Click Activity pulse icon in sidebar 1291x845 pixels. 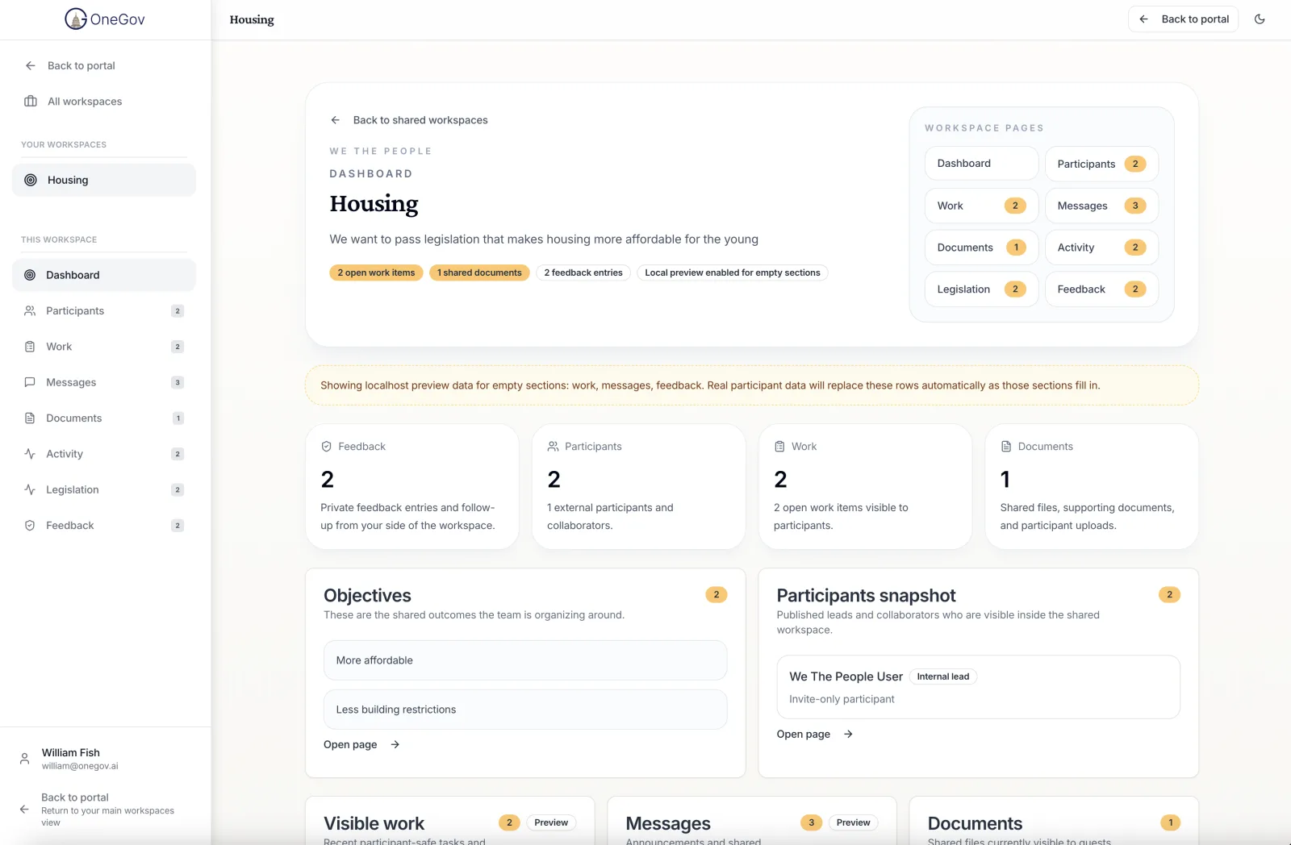coord(30,454)
